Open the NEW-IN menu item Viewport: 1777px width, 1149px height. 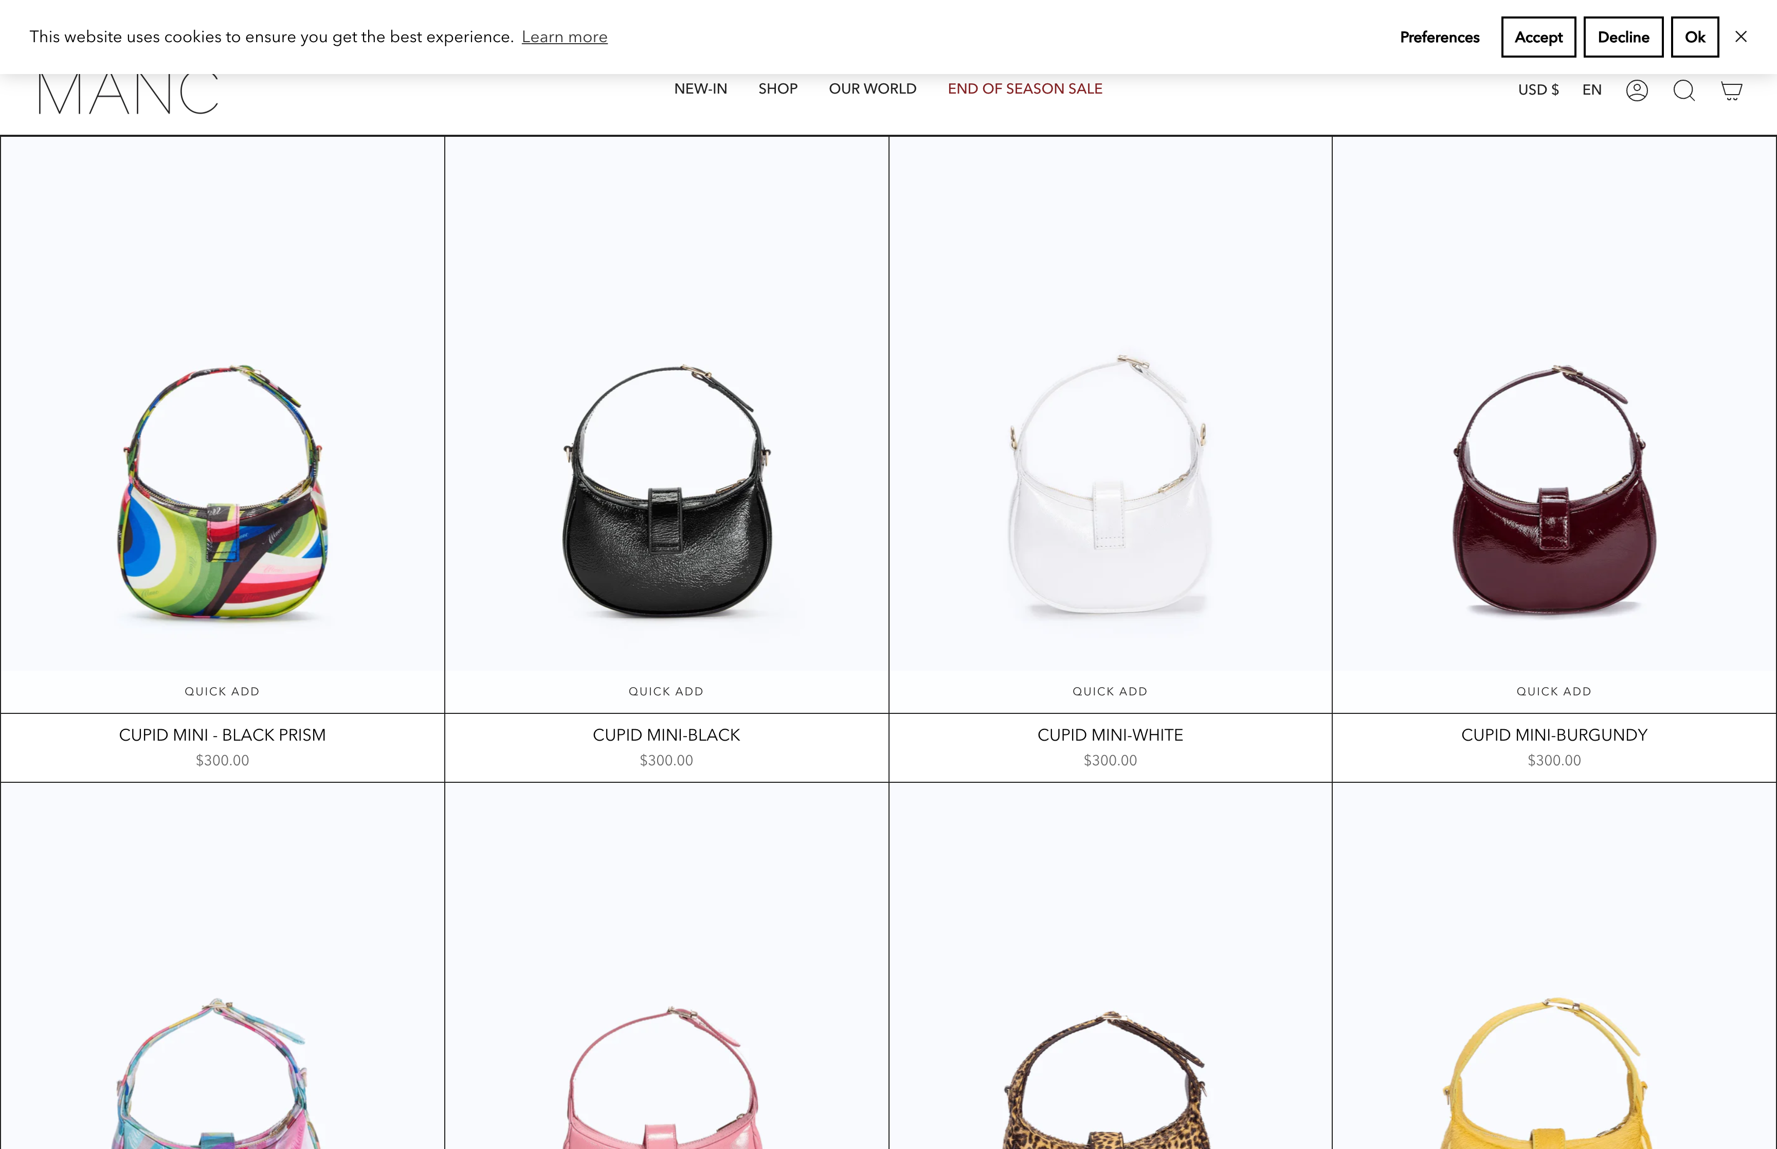(x=700, y=89)
